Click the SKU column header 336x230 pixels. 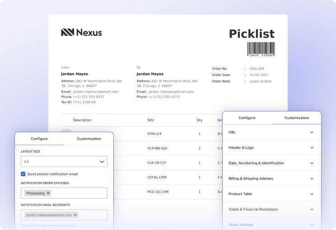pyautogui.click(x=150, y=120)
